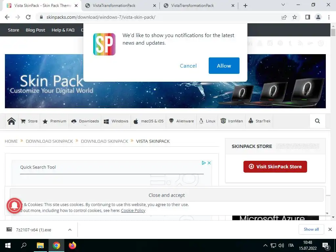Viewport: 336px width, 252px height.
Task: Reload the current page
Action: click(28, 17)
